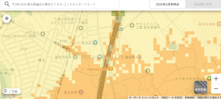Select the 黒浜貝塚 landmark icon
This screenshot has width=221, height=99.
pyautogui.click(x=81, y=92)
